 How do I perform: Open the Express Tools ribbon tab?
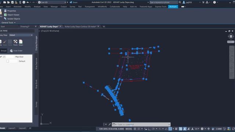[161, 7]
